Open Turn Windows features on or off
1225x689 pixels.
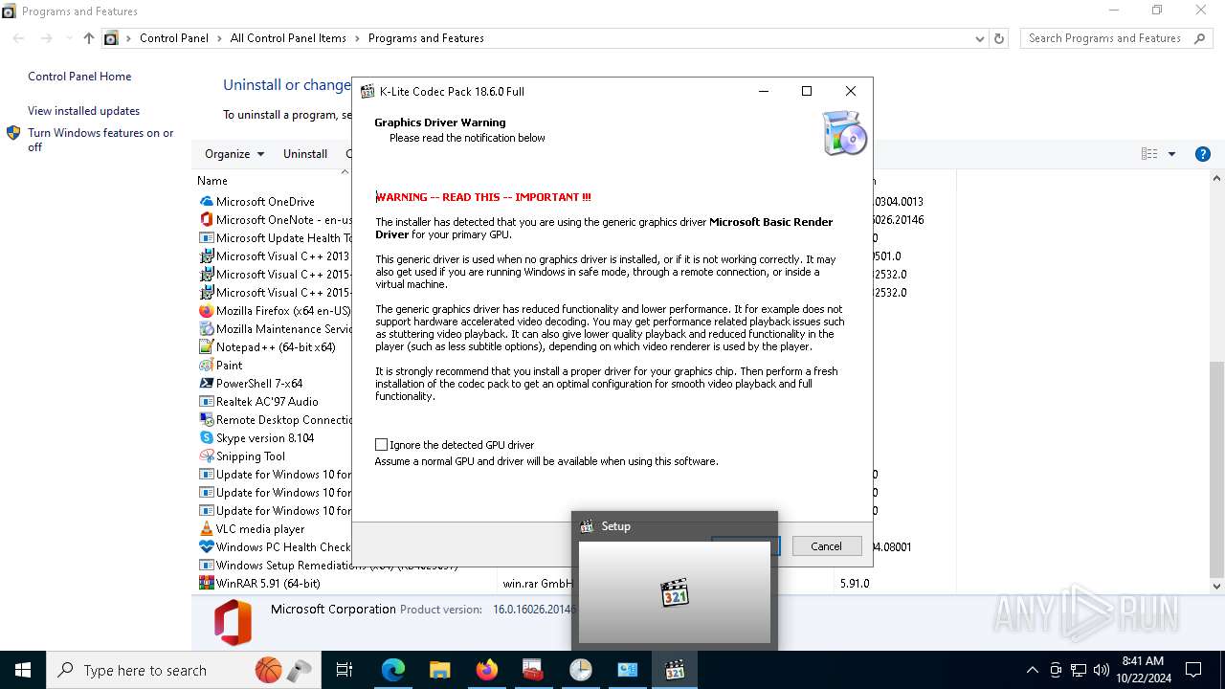[100, 140]
